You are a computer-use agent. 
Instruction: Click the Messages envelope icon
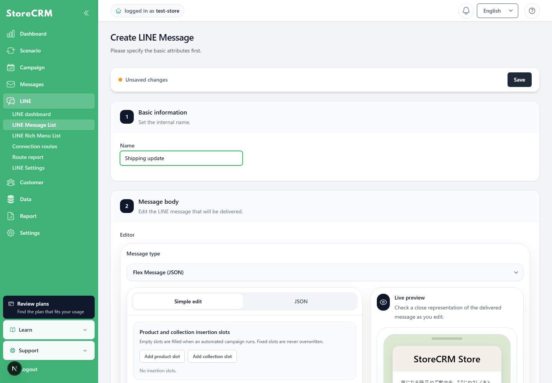[x=11, y=84]
